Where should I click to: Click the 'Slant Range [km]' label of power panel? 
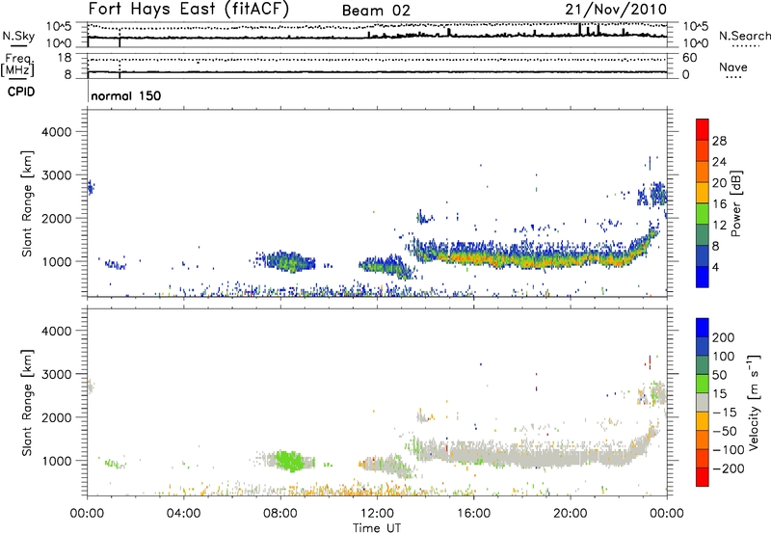(27, 203)
